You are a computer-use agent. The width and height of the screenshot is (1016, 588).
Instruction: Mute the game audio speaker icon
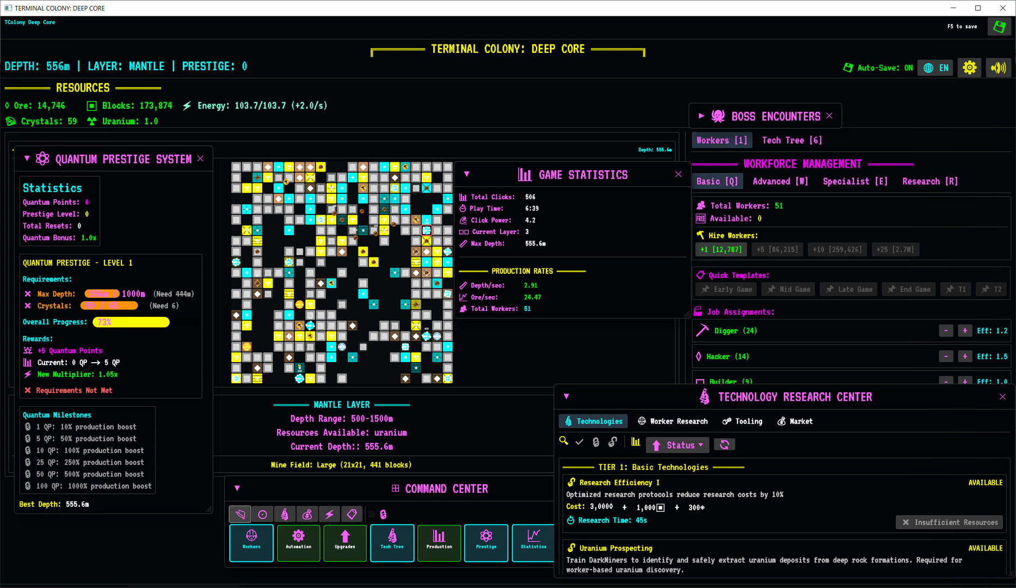tap(999, 68)
